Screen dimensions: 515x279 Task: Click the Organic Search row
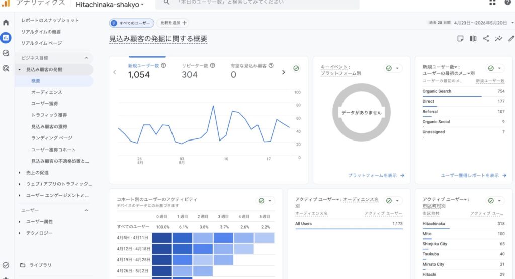463,91
